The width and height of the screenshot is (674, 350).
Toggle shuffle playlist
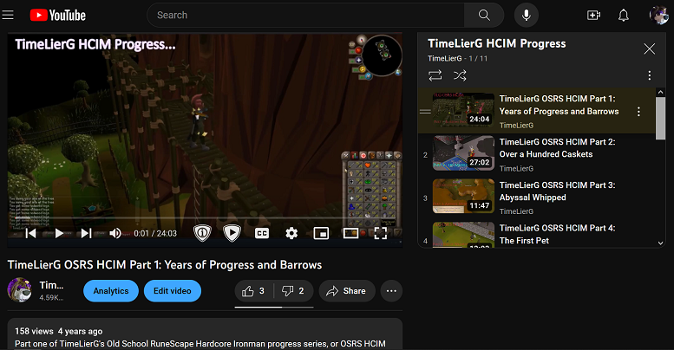pos(460,75)
